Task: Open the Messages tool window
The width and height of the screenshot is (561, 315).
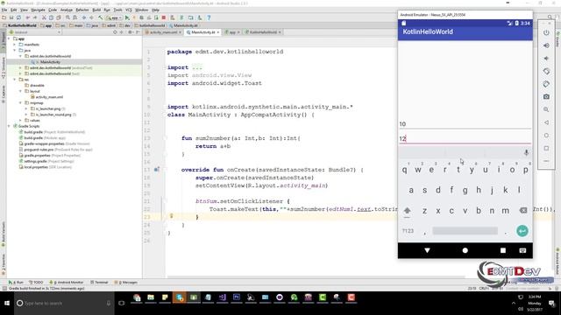Action: pyautogui.click(x=126, y=282)
